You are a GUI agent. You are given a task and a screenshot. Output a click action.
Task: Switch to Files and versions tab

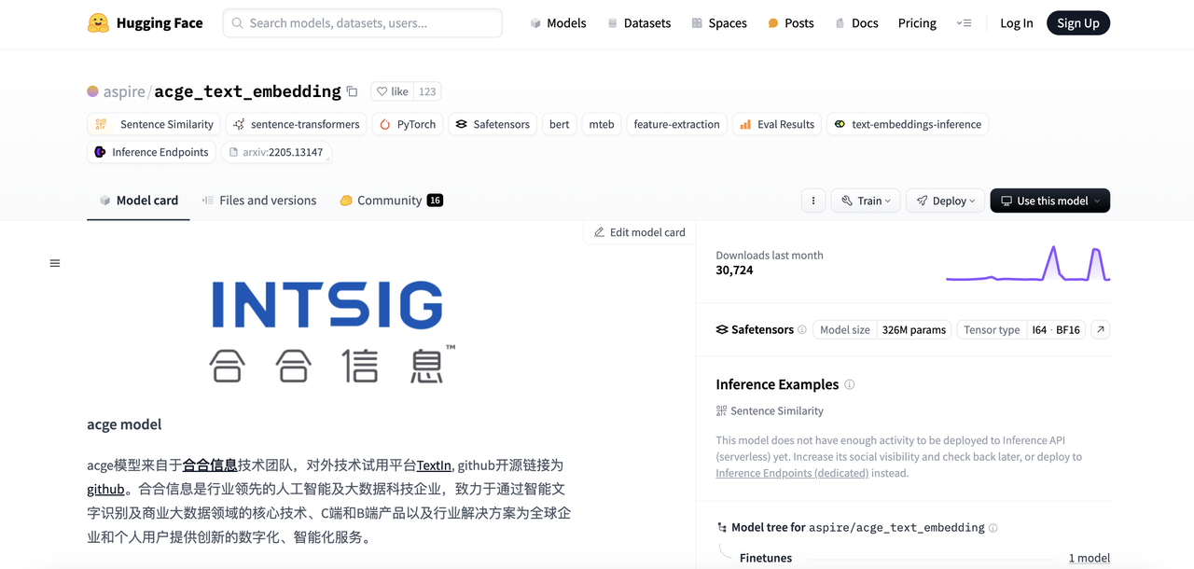point(258,201)
